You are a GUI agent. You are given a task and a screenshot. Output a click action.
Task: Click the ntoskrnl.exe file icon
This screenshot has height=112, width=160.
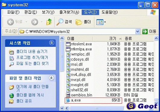[x=68, y=44]
